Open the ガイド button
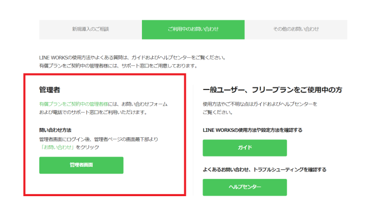375x209 pixels. click(245, 148)
